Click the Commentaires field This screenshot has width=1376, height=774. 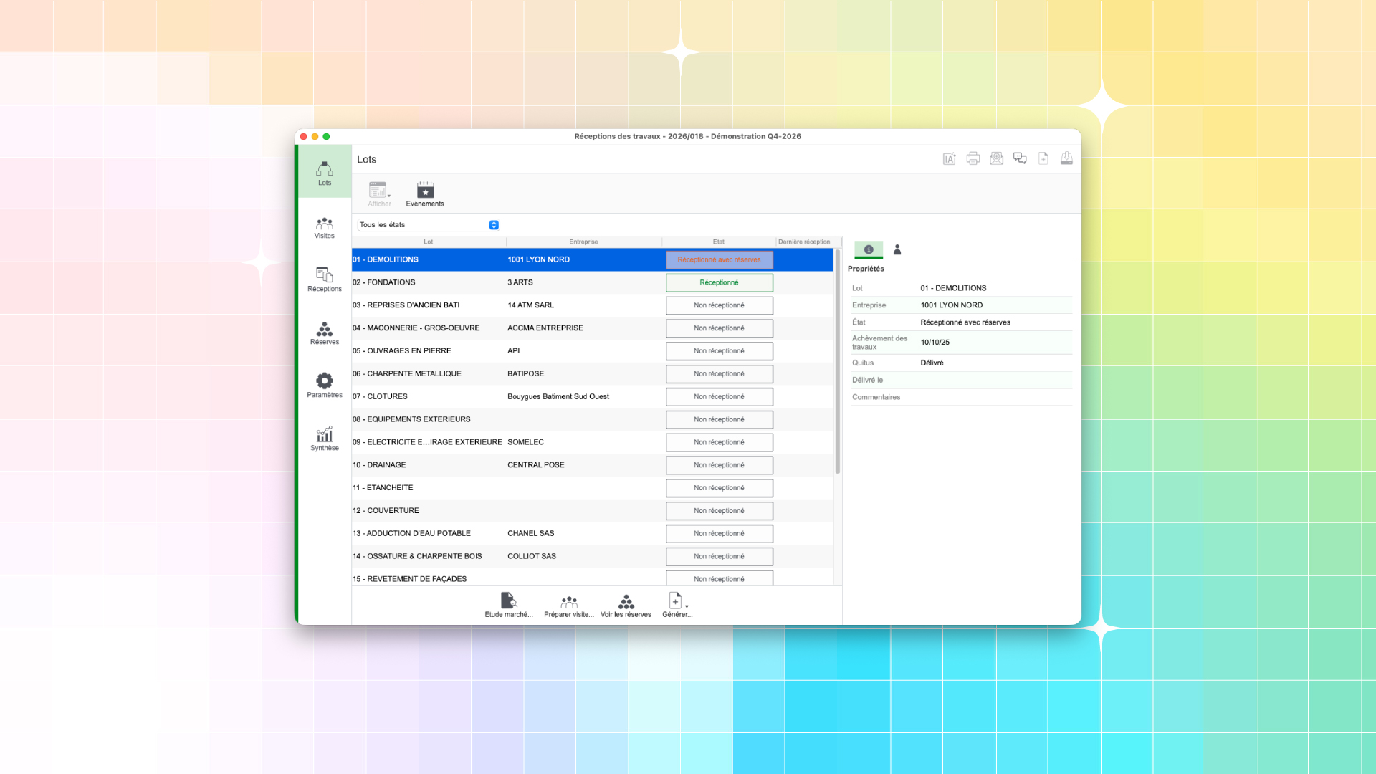[x=962, y=398]
